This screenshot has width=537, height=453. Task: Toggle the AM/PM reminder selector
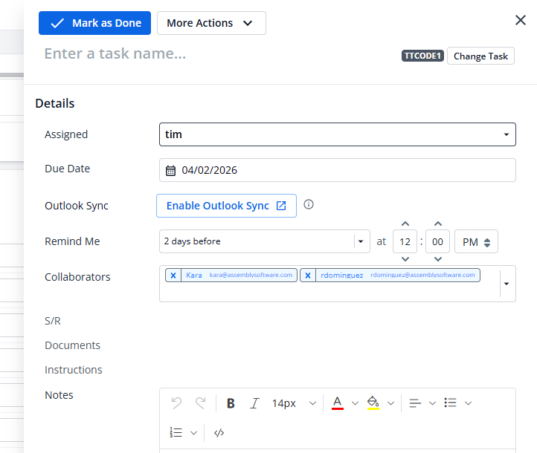(x=476, y=241)
